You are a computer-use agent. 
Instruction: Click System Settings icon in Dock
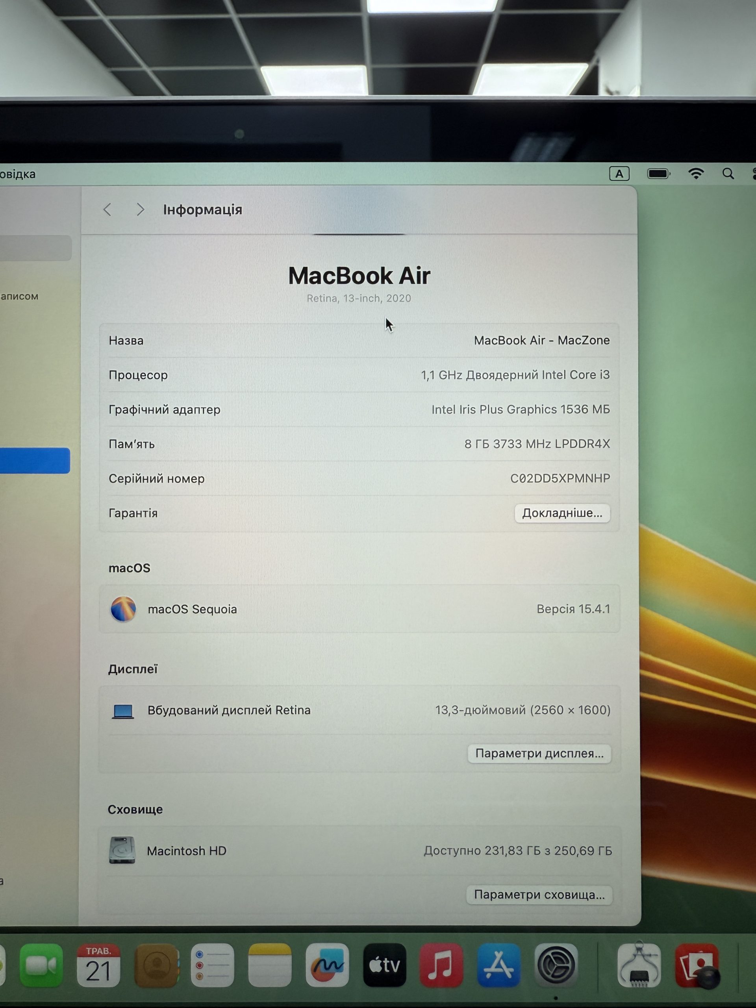tap(556, 965)
